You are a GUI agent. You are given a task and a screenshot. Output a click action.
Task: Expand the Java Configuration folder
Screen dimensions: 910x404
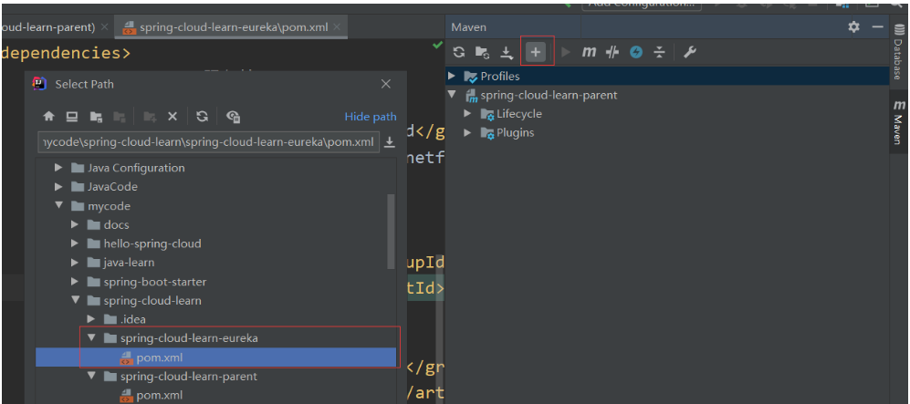click(x=58, y=168)
